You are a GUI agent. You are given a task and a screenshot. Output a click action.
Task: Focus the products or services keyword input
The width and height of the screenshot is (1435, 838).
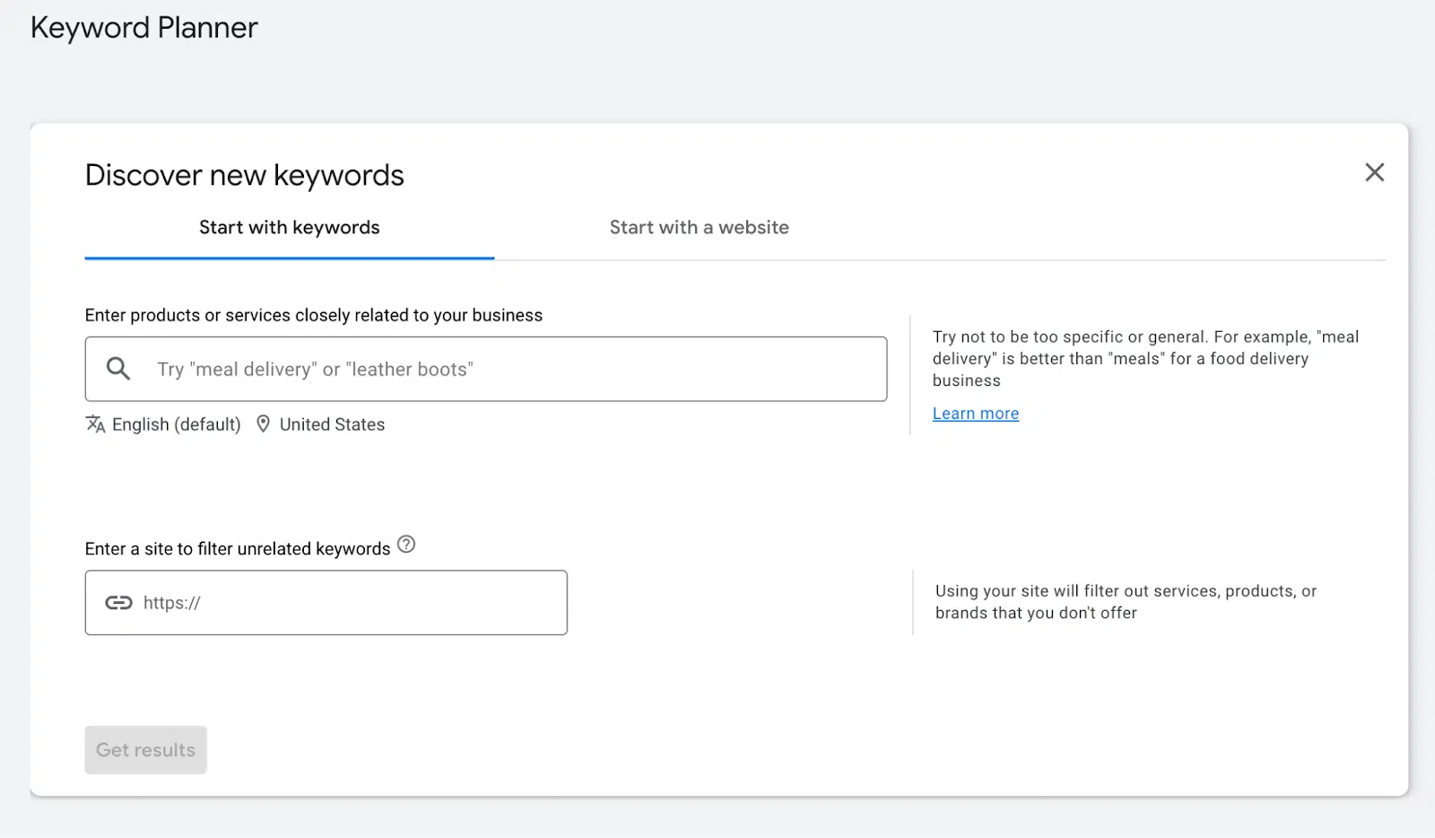pyautogui.click(x=486, y=369)
